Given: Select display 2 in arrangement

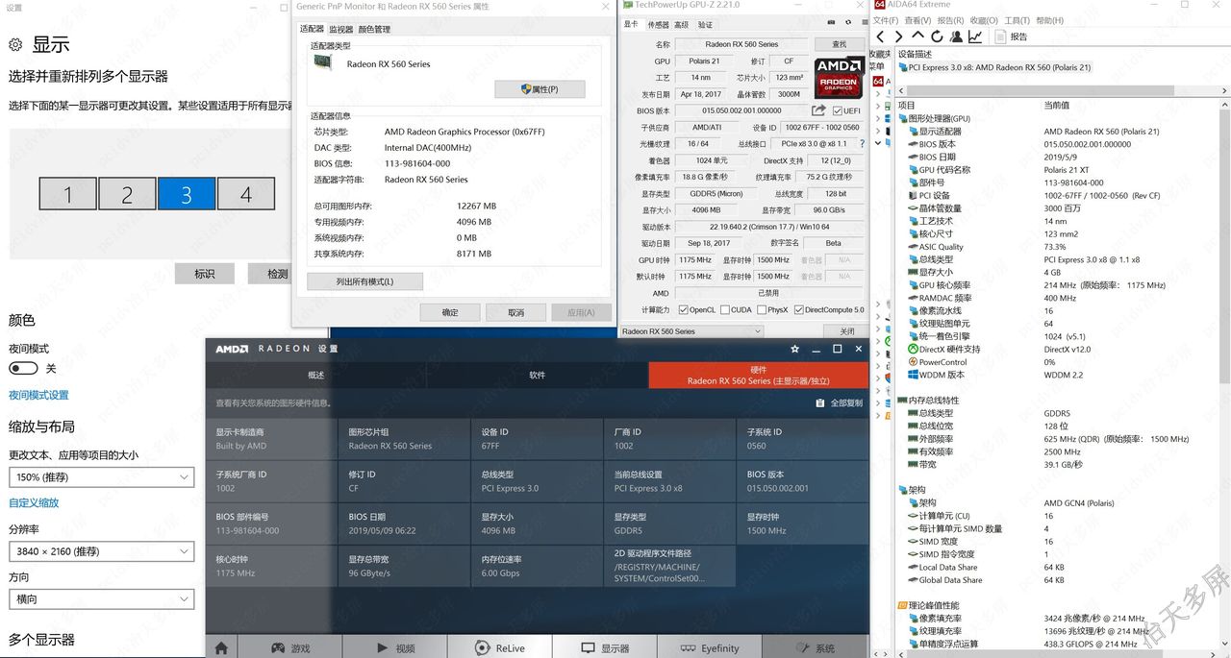Looking at the screenshot, I should pos(127,194).
